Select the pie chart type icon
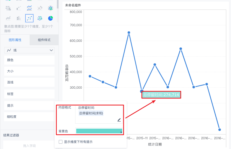Viewport: 231px width, 149px height. click(x=50, y=18)
